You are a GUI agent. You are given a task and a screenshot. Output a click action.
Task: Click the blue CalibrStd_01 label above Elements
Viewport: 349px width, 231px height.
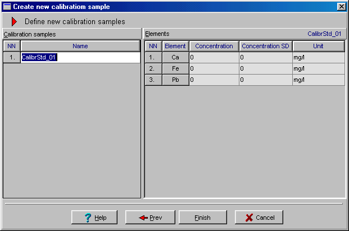click(324, 34)
